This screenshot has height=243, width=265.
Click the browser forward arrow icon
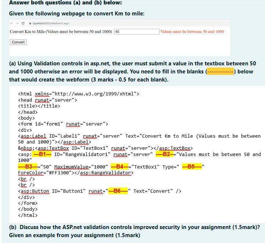17,23
